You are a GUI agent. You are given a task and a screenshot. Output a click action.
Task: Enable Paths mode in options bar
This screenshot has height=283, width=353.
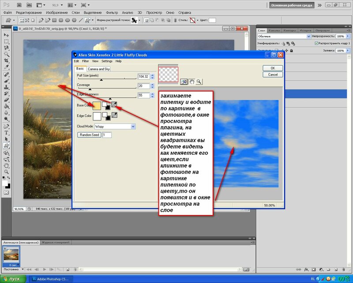(x=27, y=20)
